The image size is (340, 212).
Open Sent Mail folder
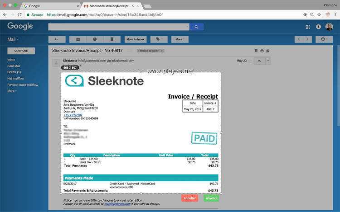click(14, 66)
